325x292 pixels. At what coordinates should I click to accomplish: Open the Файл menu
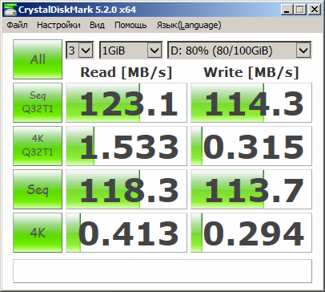point(17,25)
